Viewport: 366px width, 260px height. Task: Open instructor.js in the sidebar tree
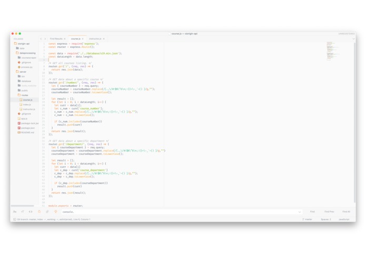click(27, 109)
